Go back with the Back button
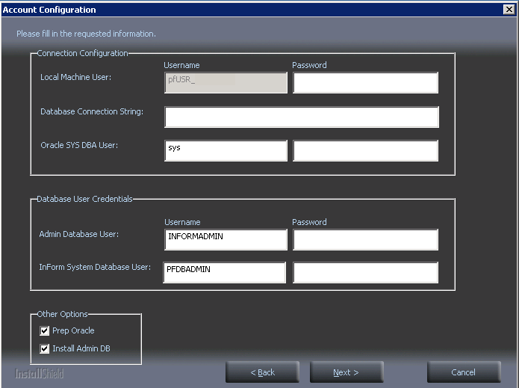This screenshot has width=519, height=388. point(262,372)
